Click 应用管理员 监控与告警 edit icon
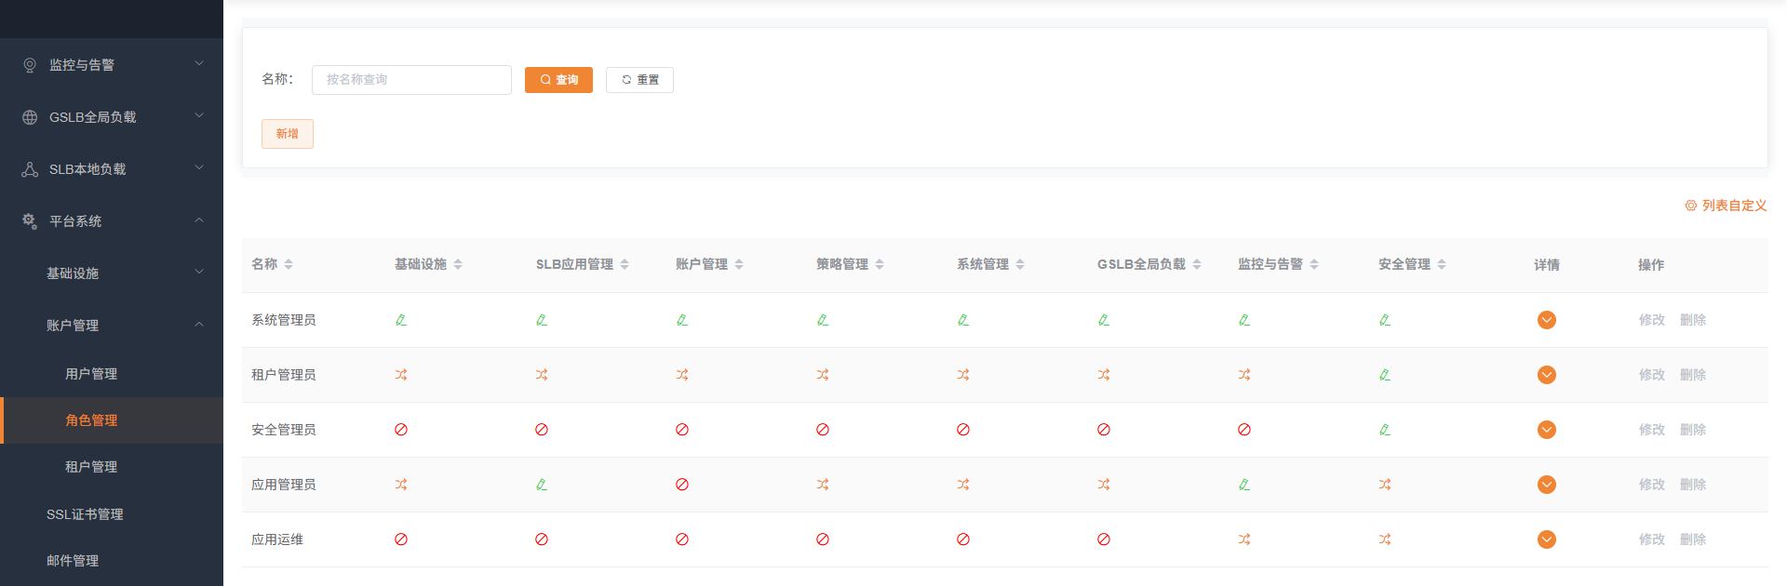Viewport: 1787px width, 586px height. [1244, 485]
